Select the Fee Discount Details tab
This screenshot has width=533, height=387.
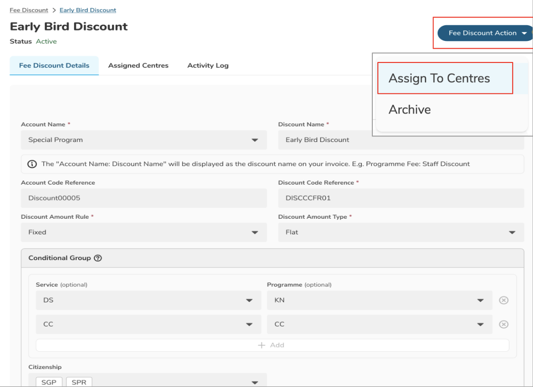coord(54,65)
